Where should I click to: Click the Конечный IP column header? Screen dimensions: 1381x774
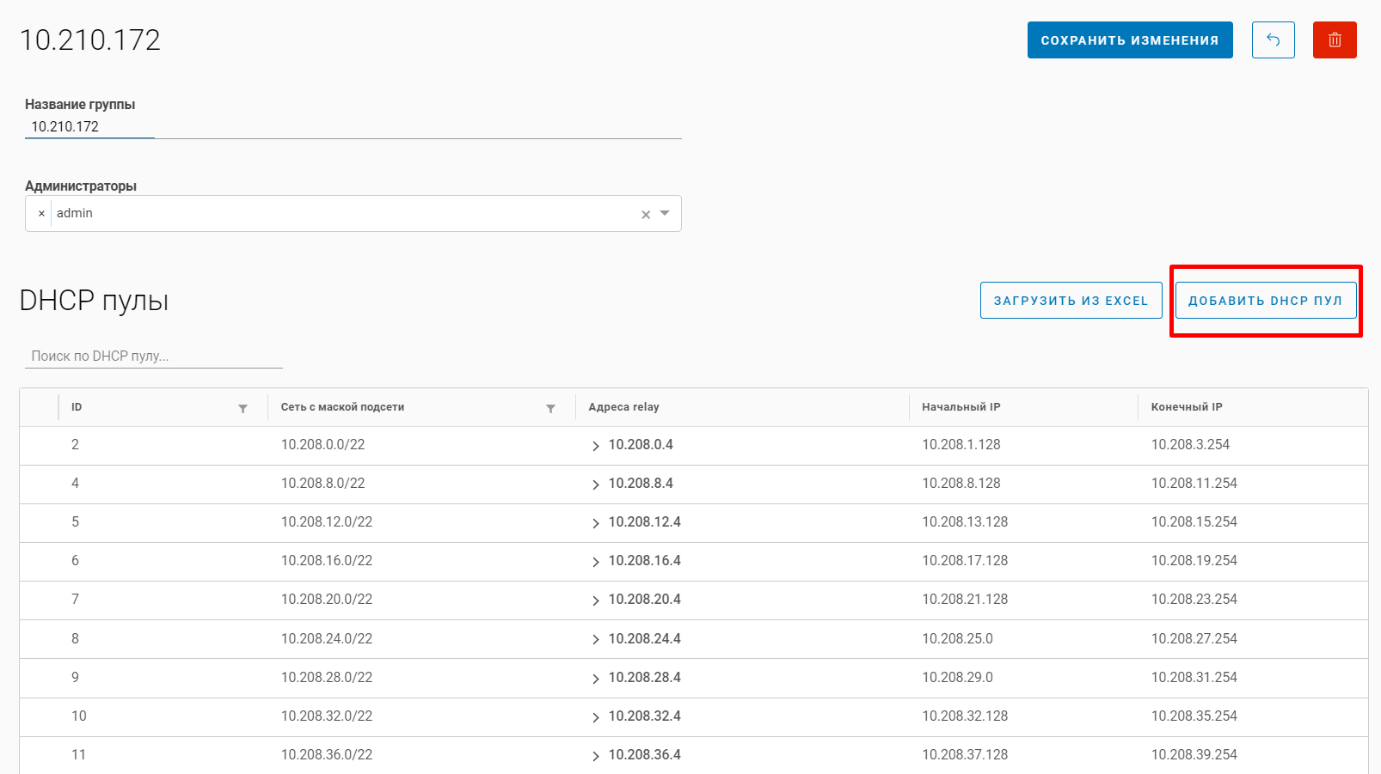(1186, 407)
